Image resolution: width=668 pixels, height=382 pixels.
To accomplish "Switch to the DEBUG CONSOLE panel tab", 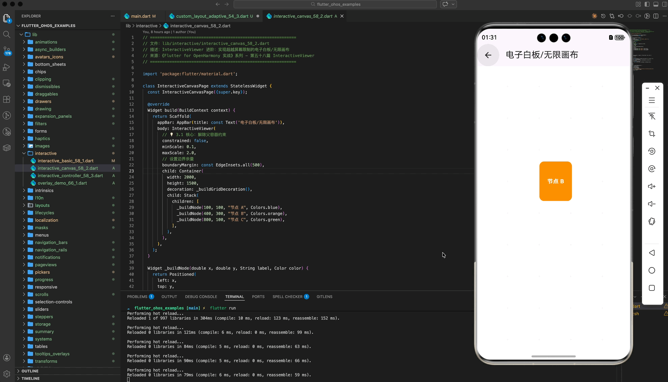I will 201,297.
